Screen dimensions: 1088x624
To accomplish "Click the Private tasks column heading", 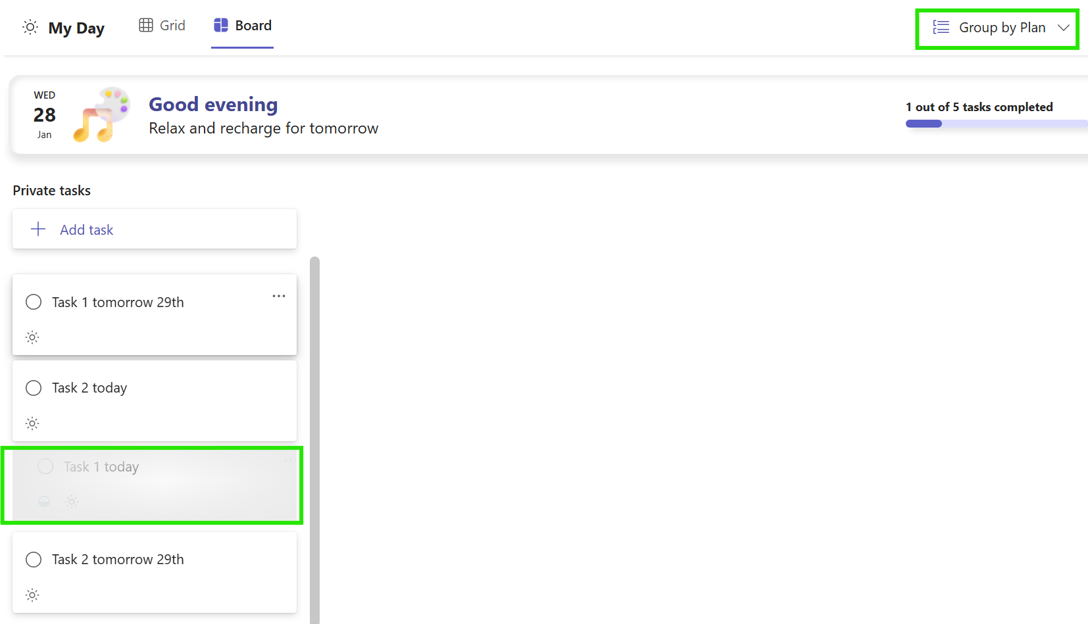I will point(52,191).
